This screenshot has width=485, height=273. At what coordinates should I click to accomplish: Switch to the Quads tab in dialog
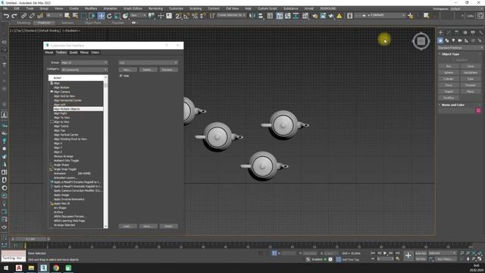coord(74,52)
